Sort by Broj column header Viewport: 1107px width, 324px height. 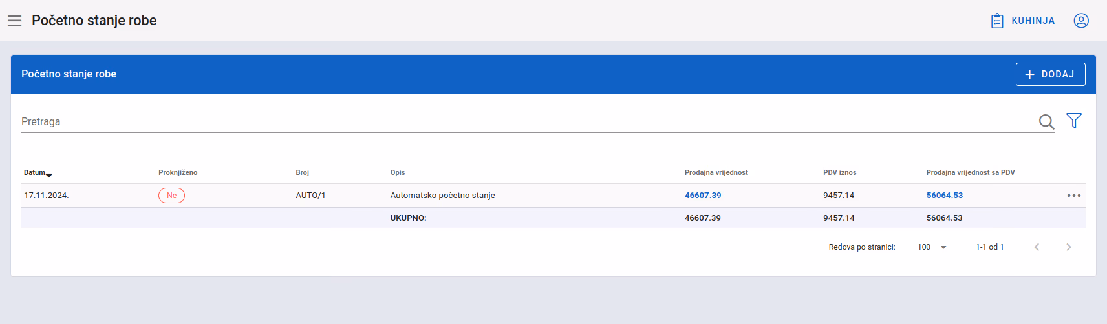(x=303, y=172)
